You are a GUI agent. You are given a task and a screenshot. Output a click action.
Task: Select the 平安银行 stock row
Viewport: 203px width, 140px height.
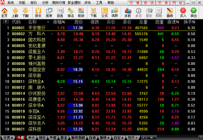pyautogui.click(x=101, y=28)
